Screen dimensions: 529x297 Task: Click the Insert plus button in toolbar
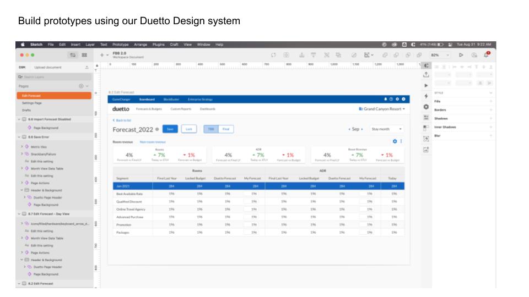click(x=102, y=55)
